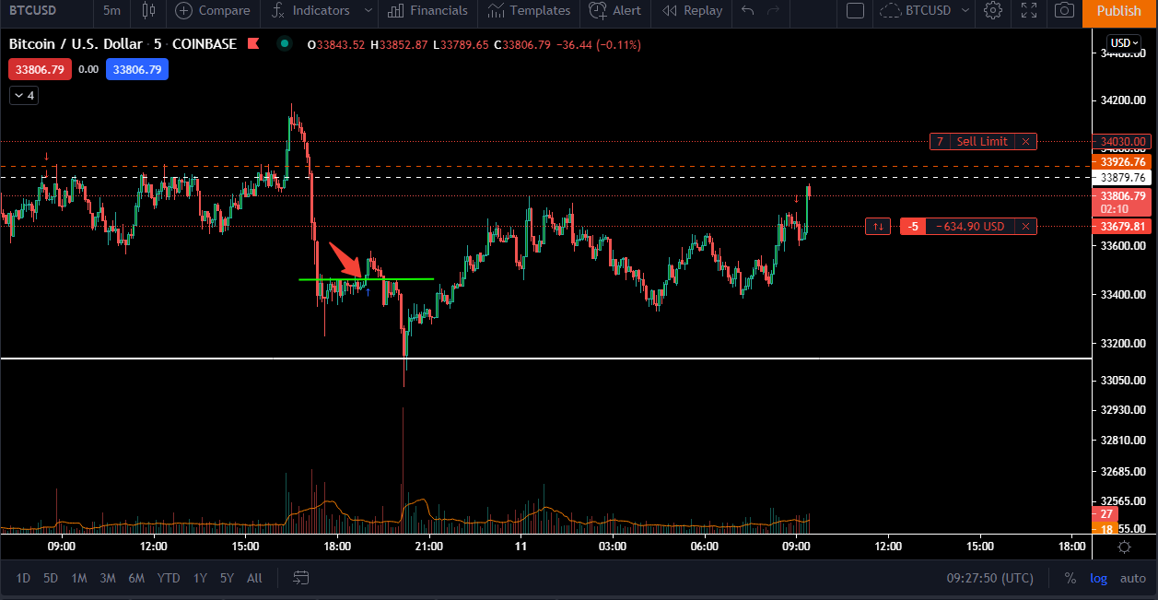
Task: Click the red sell price 33806.79 button
Action: click(x=40, y=69)
